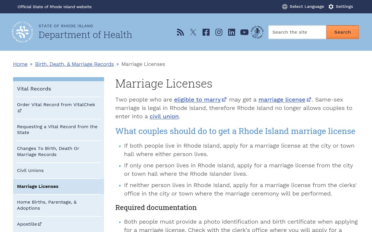The image size is (372, 232).
Task: Visit the Facebook page icon
Action: [x=206, y=32]
